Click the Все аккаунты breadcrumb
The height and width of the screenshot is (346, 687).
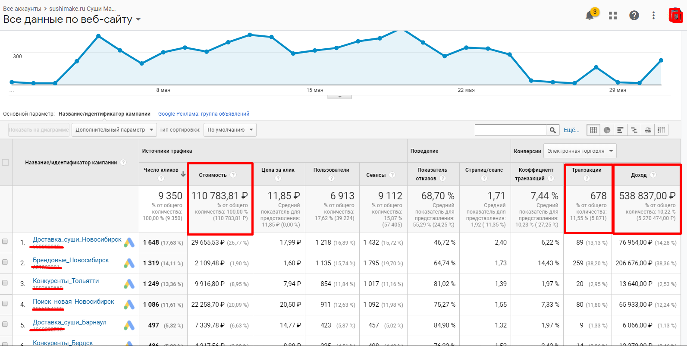tap(22, 9)
